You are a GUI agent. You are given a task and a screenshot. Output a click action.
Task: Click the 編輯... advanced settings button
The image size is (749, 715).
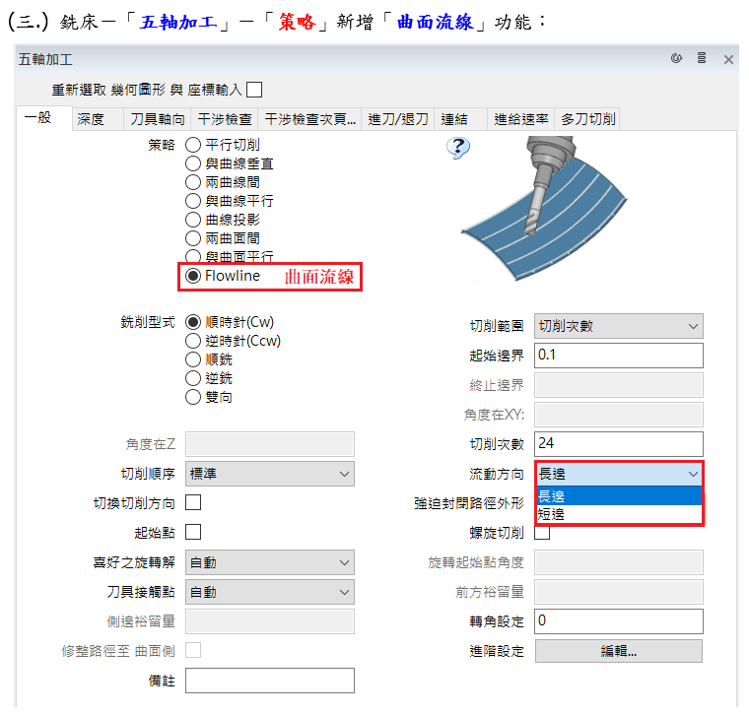pos(618,651)
